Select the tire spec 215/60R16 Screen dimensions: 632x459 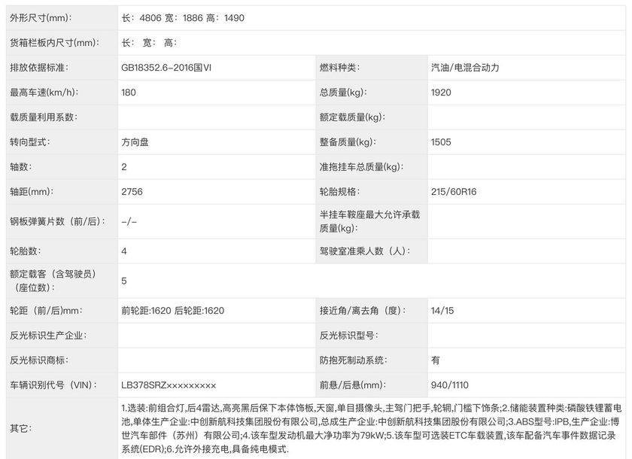(x=454, y=192)
